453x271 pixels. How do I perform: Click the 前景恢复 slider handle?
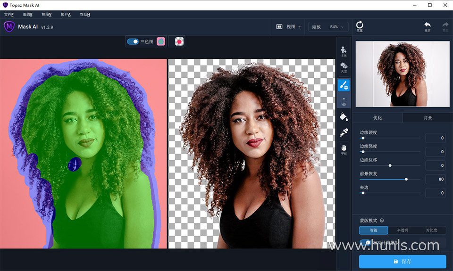(x=406, y=179)
